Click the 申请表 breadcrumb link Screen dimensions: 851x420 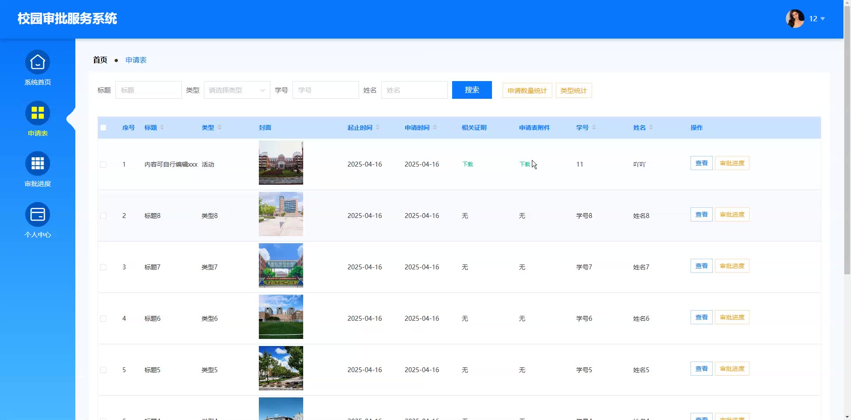136,60
